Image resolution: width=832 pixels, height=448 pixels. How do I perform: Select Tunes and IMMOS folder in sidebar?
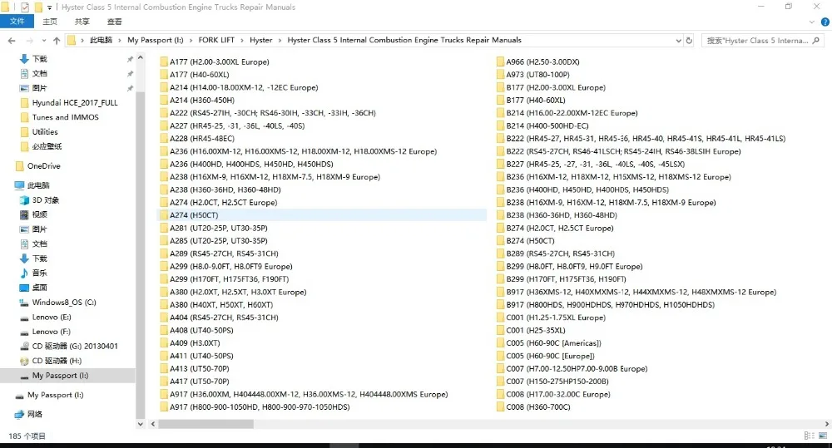(x=65, y=117)
